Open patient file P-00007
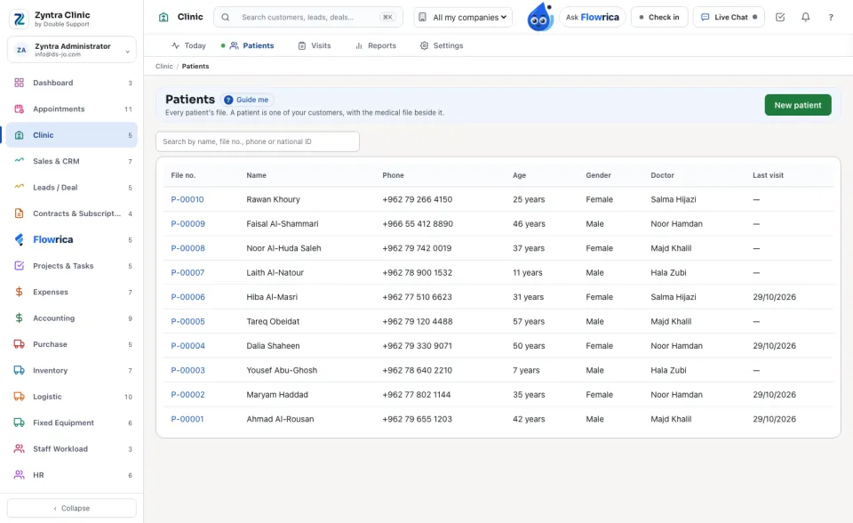Image resolution: width=853 pixels, height=523 pixels. 187,273
